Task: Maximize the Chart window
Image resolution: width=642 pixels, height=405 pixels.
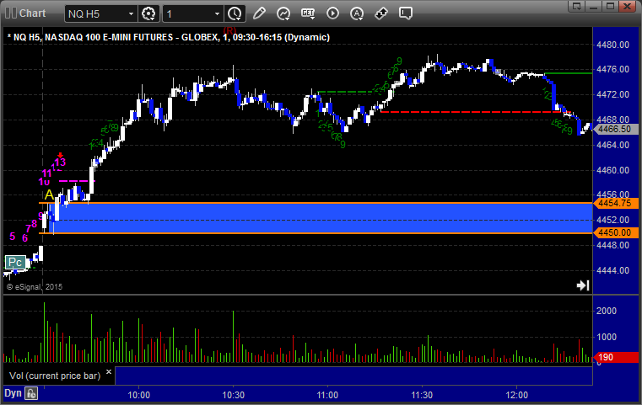Action: coord(611,6)
